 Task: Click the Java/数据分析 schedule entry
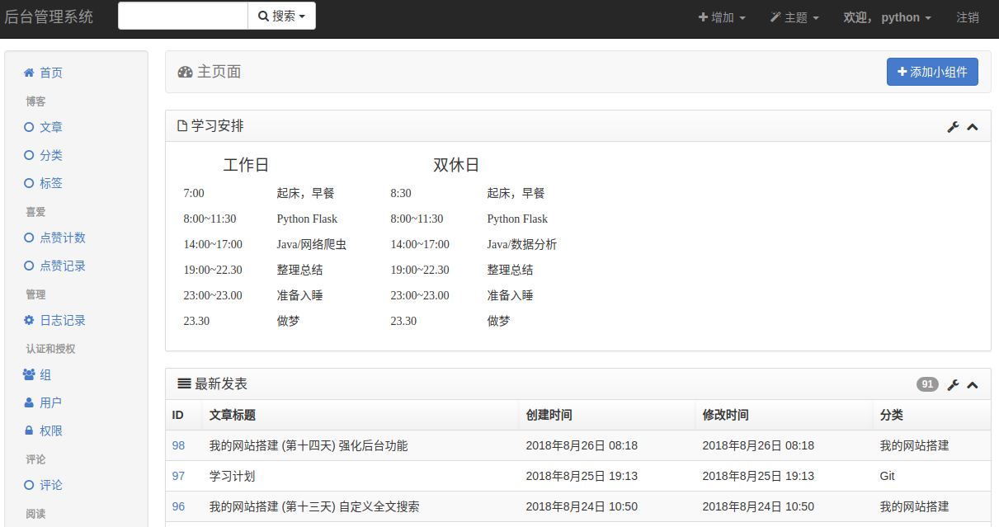pyautogui.click(x=522, y=244)
